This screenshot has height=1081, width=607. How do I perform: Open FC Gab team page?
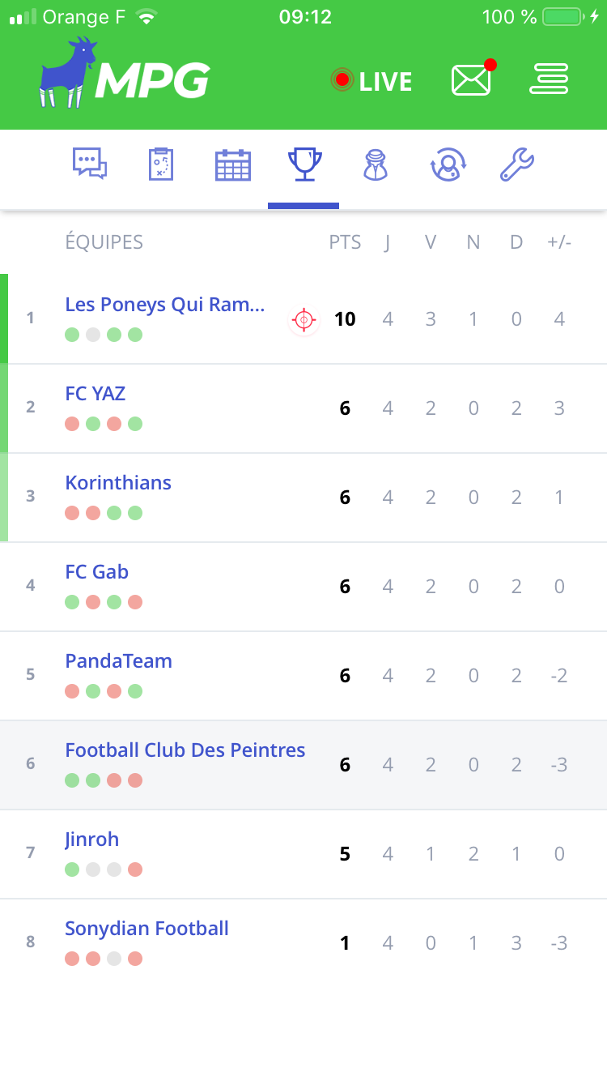[x=96, y=572]
